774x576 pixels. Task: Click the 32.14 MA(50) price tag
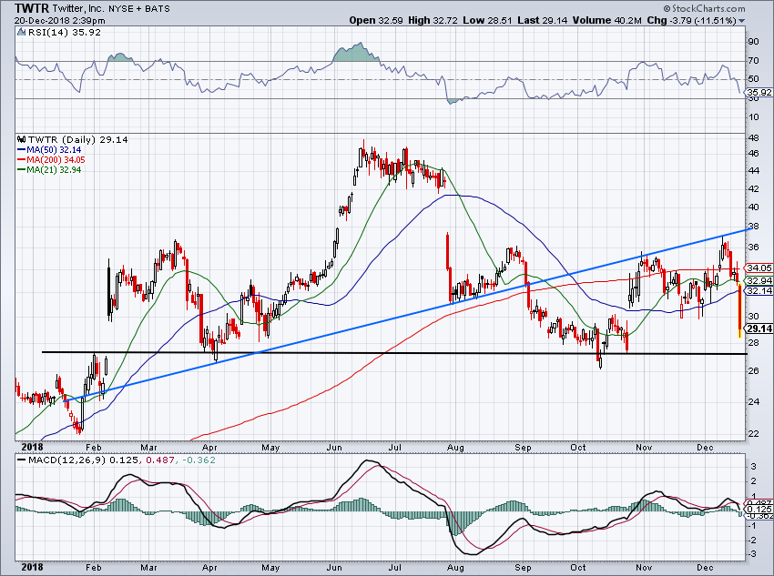(759, 291)
